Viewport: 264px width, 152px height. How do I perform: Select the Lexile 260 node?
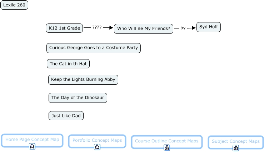[x=14, y=5]
